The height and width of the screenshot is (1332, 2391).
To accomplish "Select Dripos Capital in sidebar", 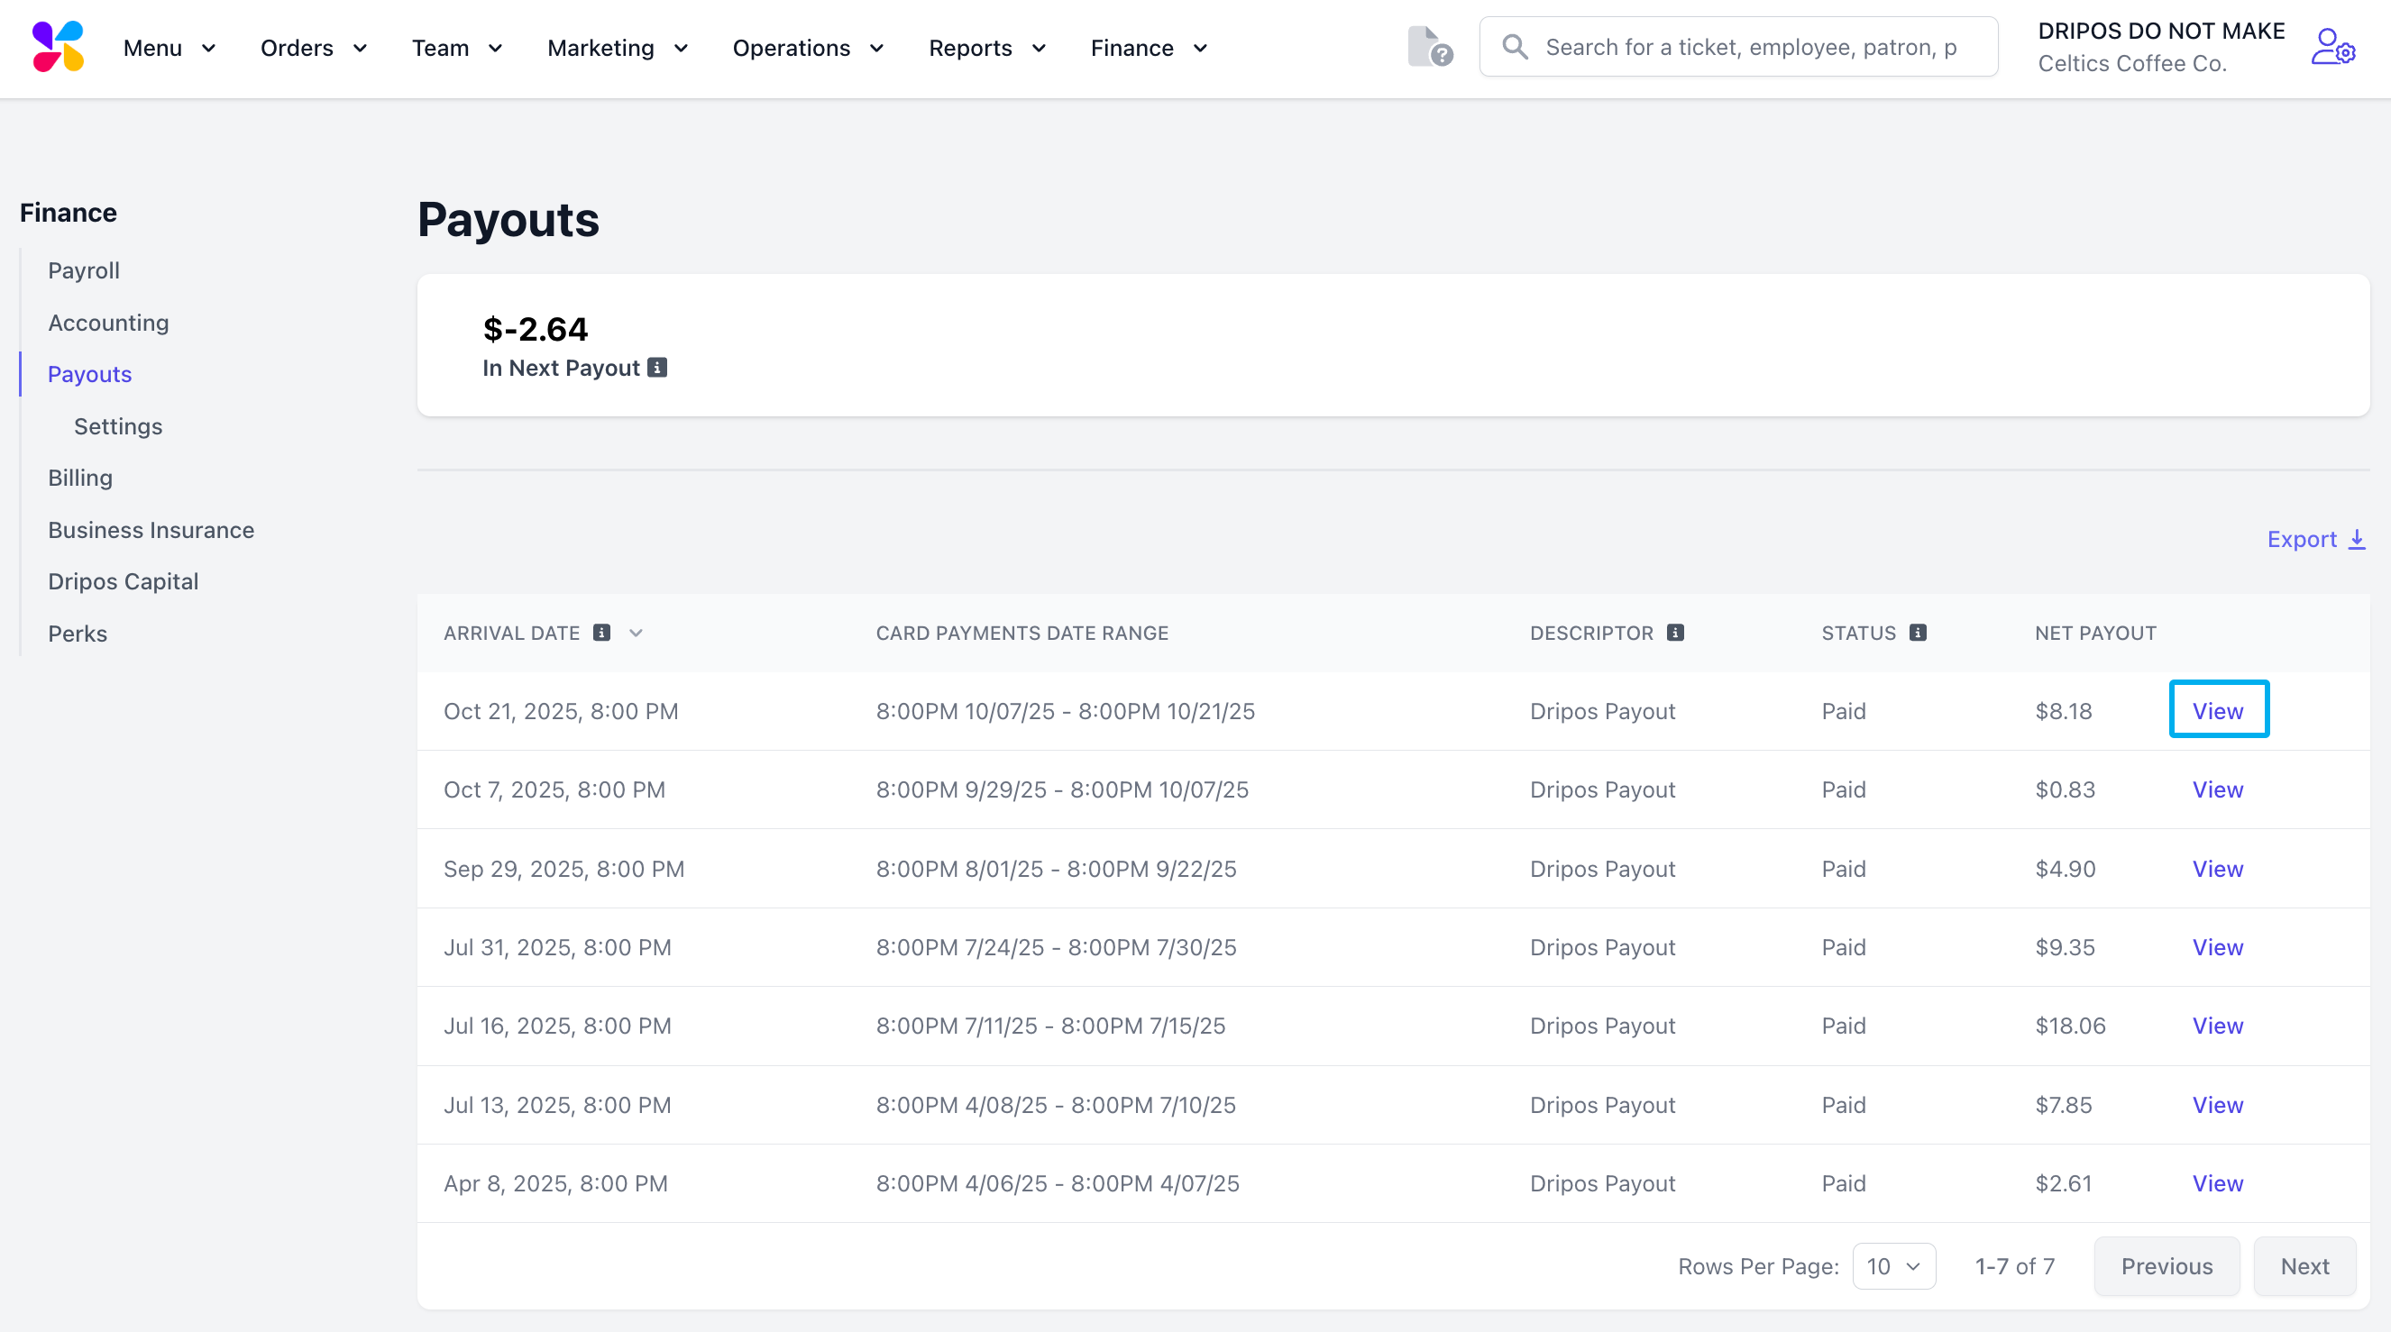I will click(x=123, y=581).
